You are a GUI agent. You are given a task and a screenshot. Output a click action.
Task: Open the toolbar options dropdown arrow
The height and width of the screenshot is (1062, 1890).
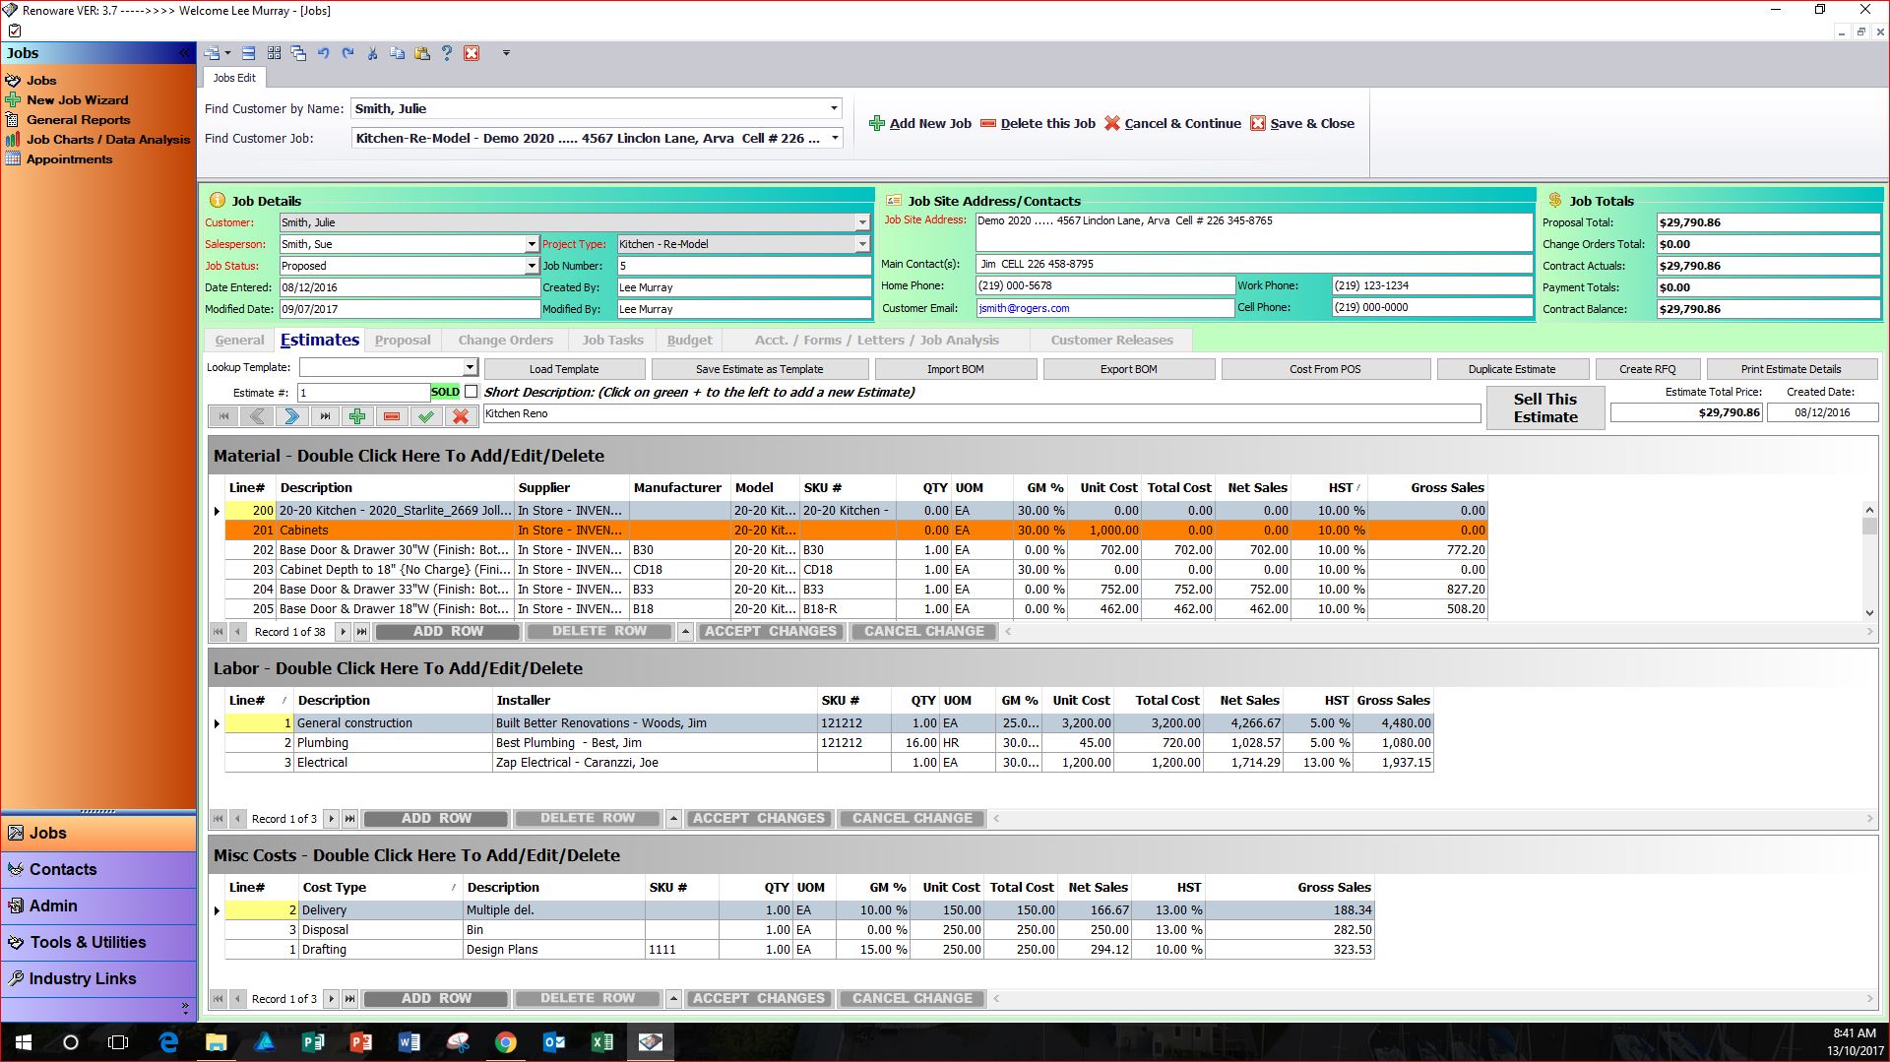[x=506, y=53]
